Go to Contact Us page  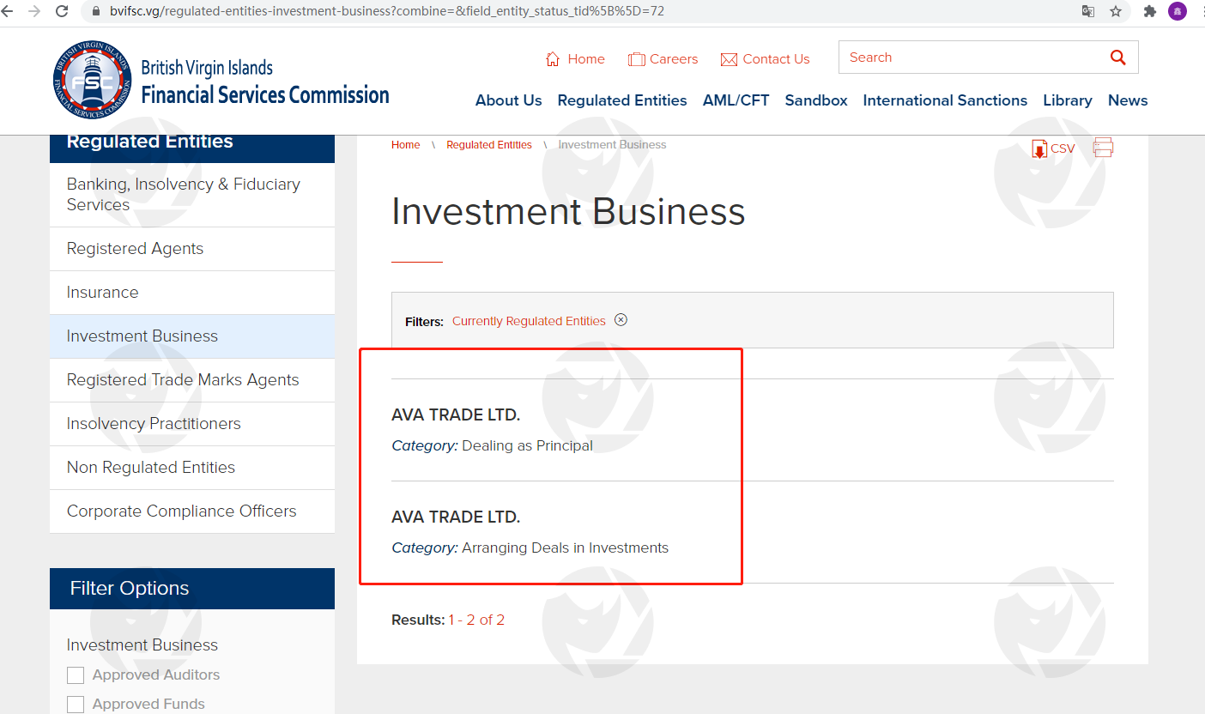click(765, 59)
